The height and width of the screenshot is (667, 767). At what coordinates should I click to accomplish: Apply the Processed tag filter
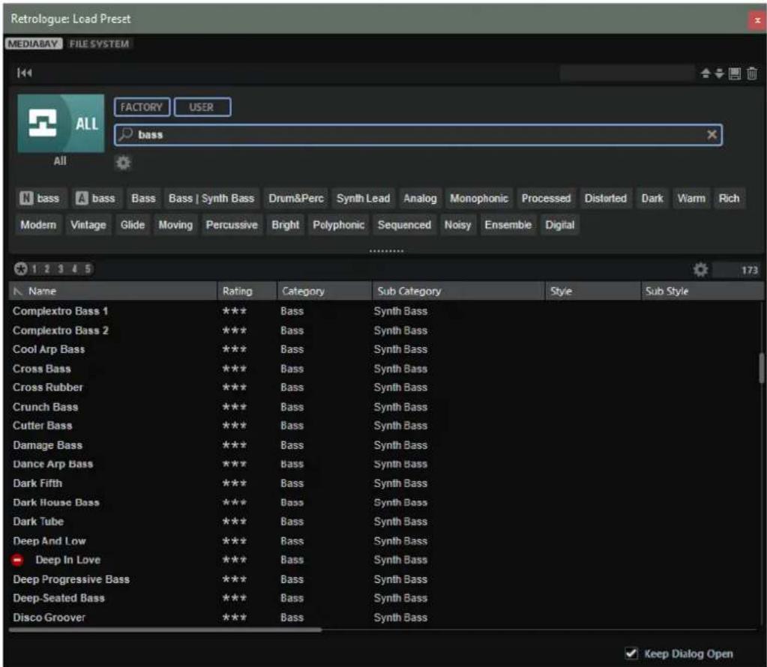pyautogui.click(x=546, y=198)
